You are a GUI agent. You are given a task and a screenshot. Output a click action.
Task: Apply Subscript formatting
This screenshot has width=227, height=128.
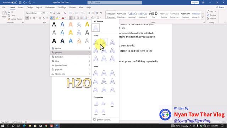[44, 18]
